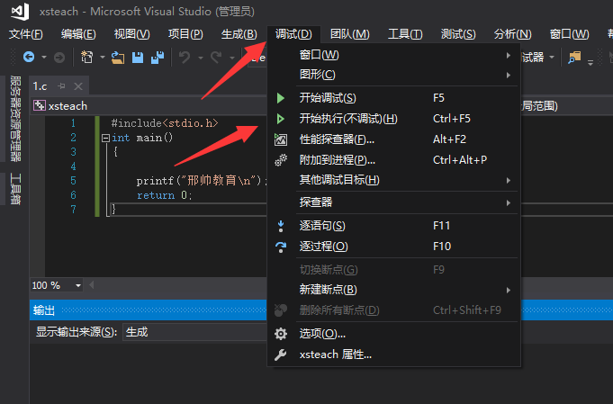Click the New Project toolbar icon
The height and width of the screenshot is (404, 613).
click(87, 57)
